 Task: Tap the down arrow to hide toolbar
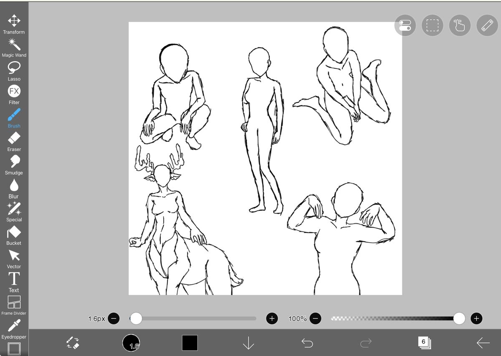[x=248, y=343]
